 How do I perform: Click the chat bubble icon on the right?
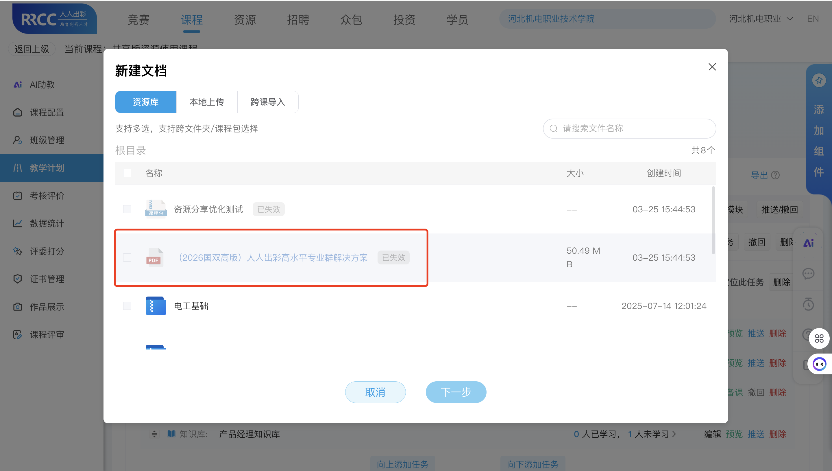809,274
